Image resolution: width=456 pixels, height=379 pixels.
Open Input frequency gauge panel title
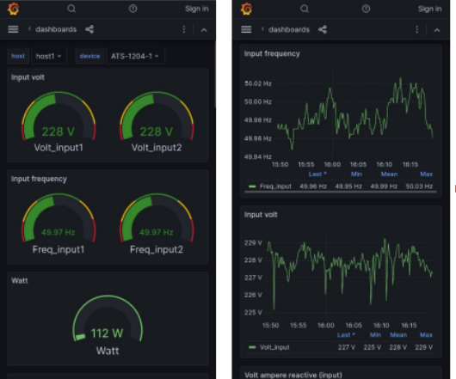(39, 179)
